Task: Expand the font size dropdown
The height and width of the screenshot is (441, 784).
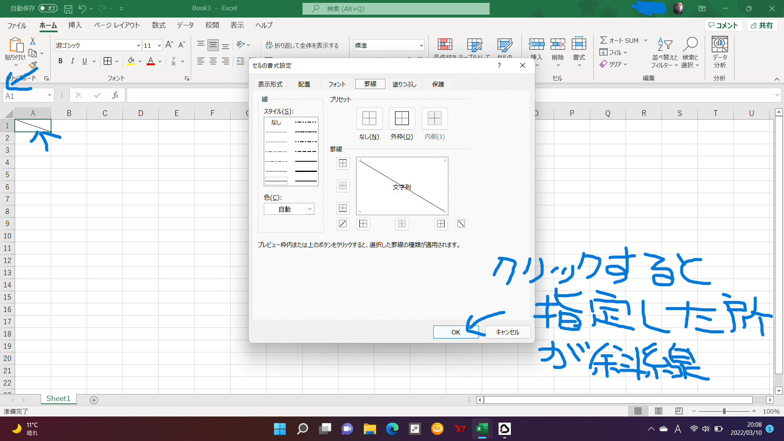Action: pos(159,45)
